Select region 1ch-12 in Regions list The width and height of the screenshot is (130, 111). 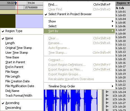[x=121, y=48]
